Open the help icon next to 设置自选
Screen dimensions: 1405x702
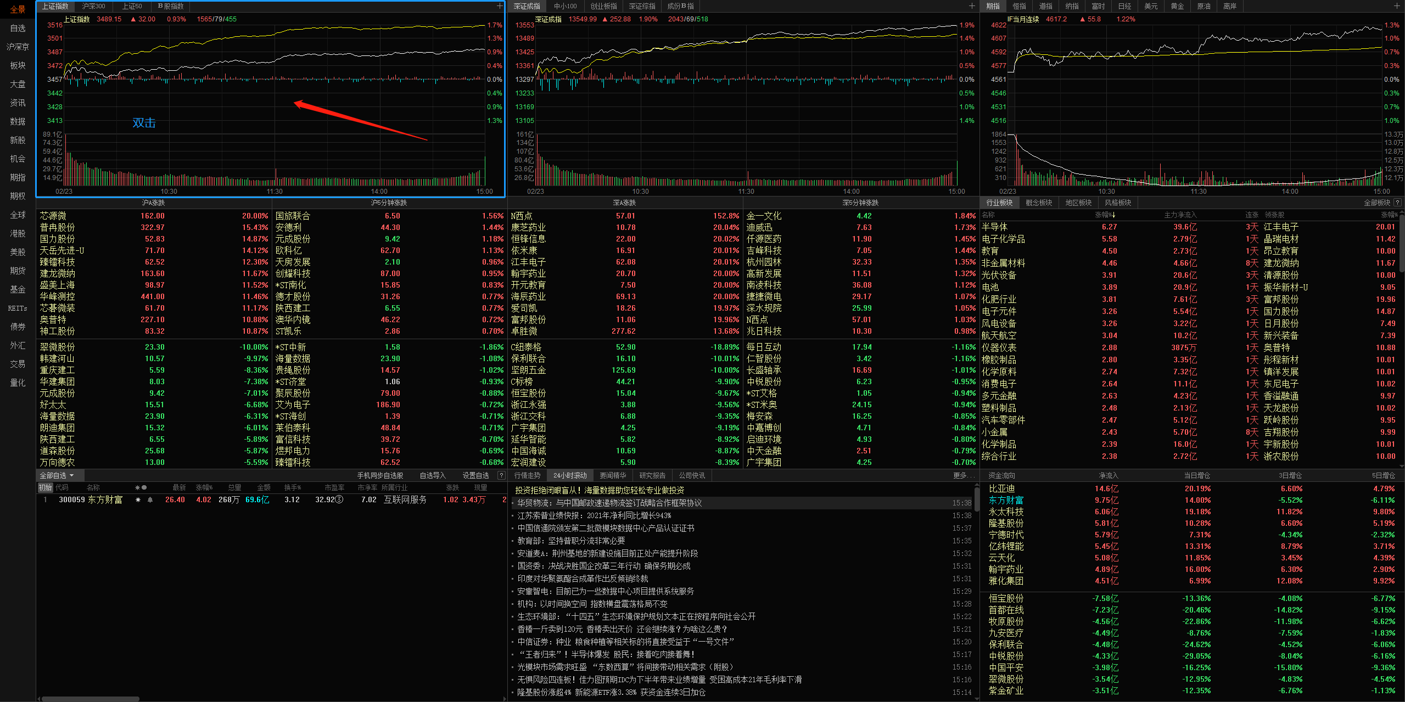(501, 475)
